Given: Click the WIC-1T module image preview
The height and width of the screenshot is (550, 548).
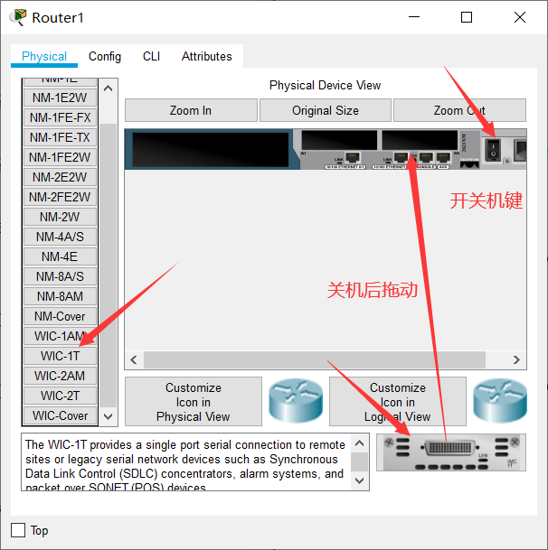Looking at the screenshot, I should [x=451, y=452].
